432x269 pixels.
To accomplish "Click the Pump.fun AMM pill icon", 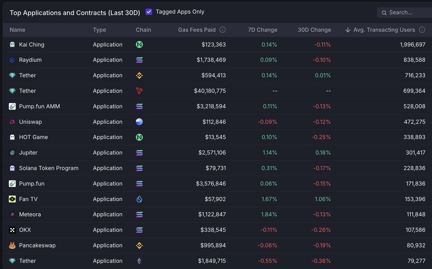I will (x=12, y=107).
